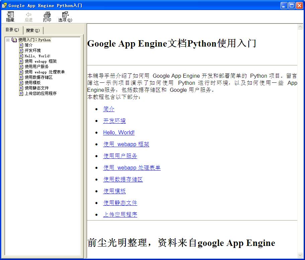Click page icon beside 上传您的应用程序 in tree
The width and height of the screenshot is (305, 260).
(x=21, y=93)
